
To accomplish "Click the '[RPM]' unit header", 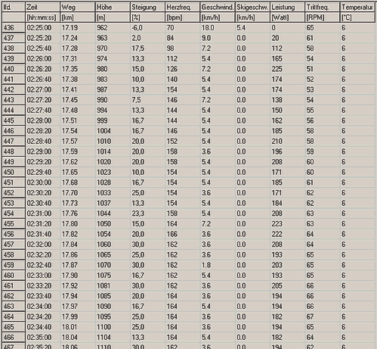I will pos(323,17).
